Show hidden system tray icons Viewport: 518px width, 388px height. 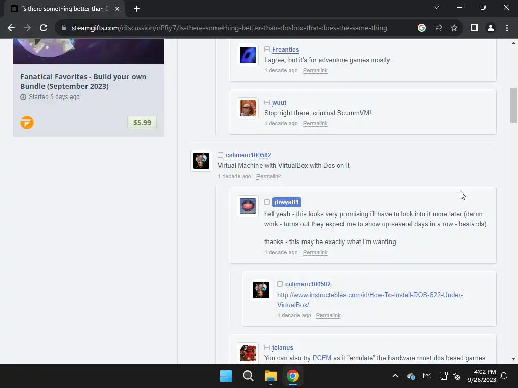[x=395, y=376]
